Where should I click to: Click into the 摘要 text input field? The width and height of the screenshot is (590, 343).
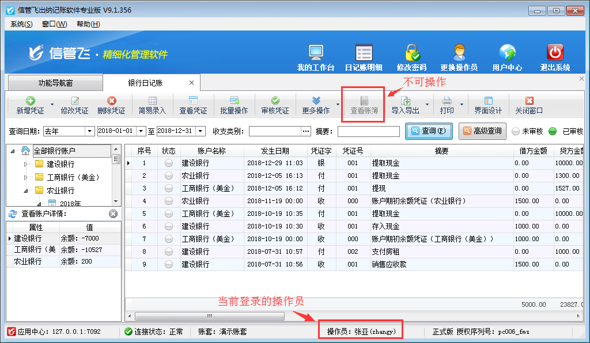pos(368,132)
